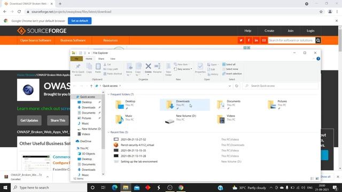342x192 pixels.
Task: Click the SourceForge Twitter icon
Action: 241,41
